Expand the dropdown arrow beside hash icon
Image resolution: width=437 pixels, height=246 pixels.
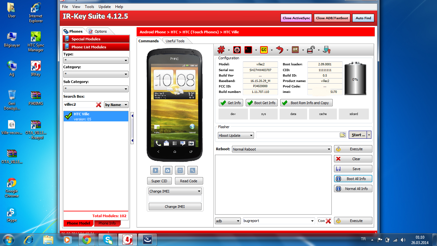tap(229, 50)
